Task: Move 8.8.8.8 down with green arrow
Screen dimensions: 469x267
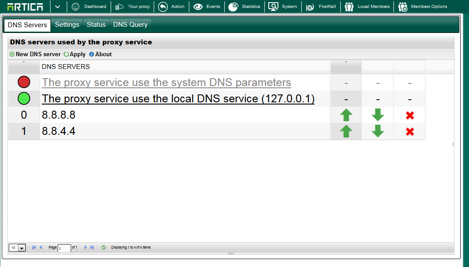Action: point(378,115)
